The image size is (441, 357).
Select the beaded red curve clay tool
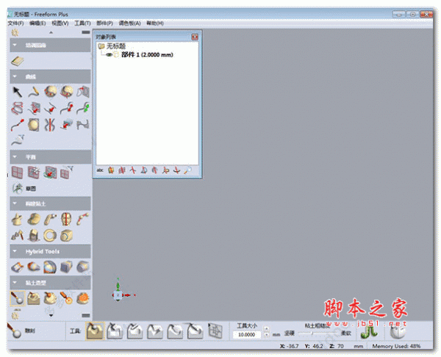click(83, 219)
